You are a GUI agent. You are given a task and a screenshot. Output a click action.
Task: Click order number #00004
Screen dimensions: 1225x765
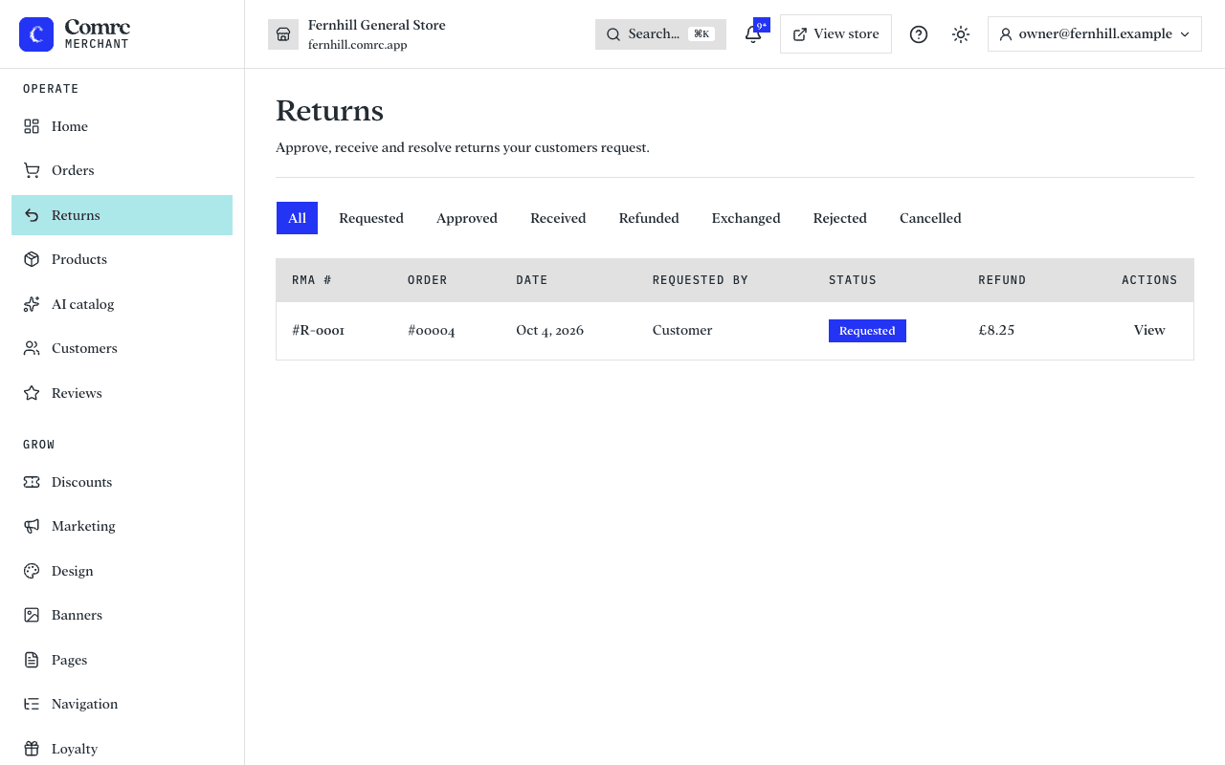432,330
